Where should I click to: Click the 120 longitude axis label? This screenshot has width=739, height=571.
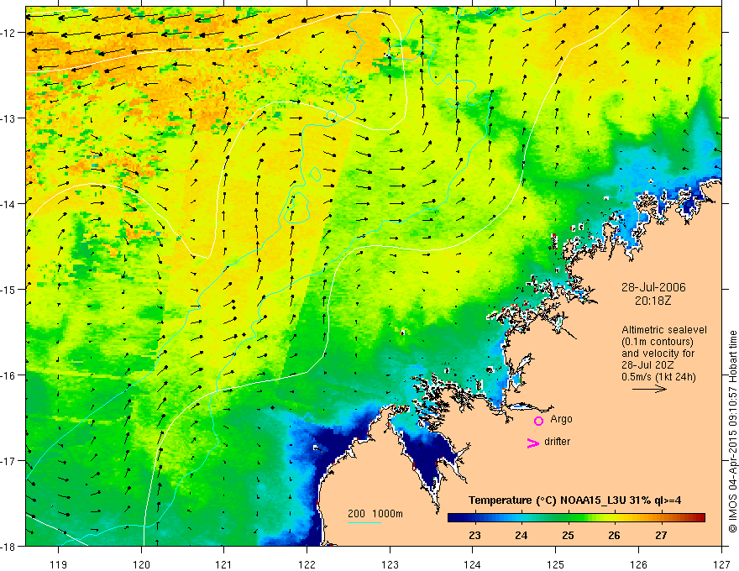pyautogui.click(x=141, y=564)
